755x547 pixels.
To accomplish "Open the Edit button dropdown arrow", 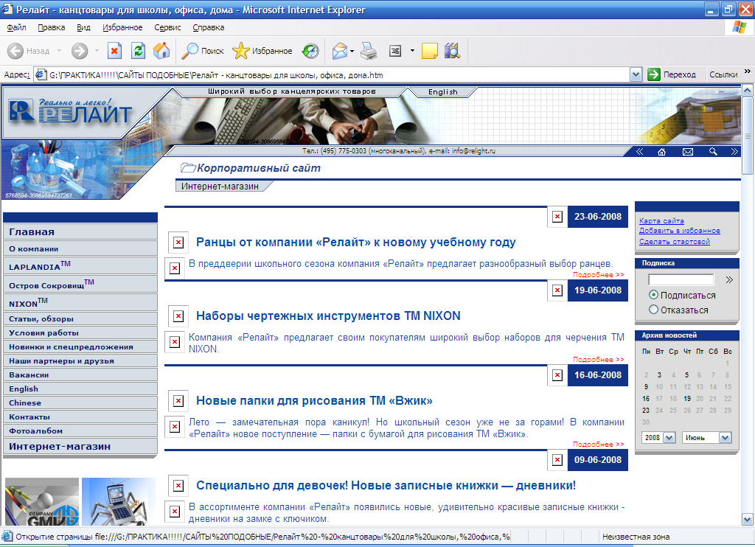I will [412, 51].
